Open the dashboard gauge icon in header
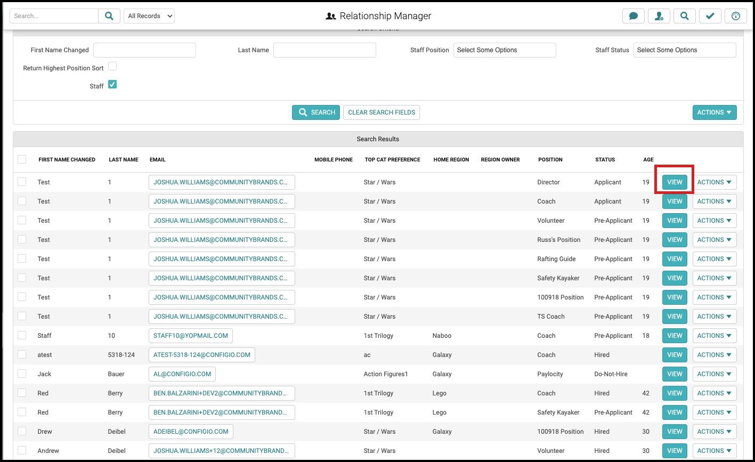Viewport: 755px width, 462px height. (x=736, y=16)
